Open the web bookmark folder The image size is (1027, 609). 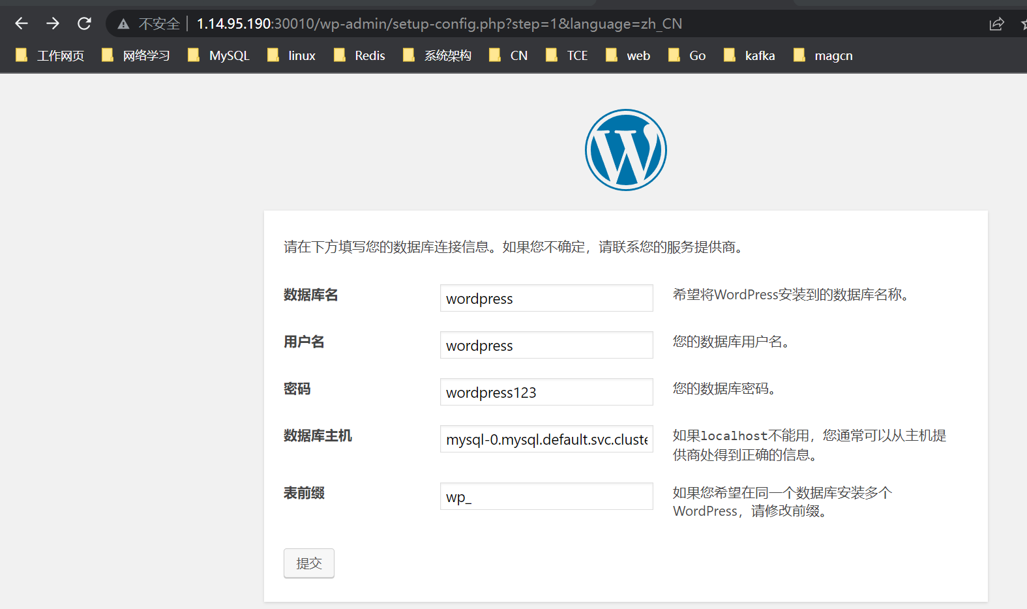pyautogui.click(x=628, y=55)
